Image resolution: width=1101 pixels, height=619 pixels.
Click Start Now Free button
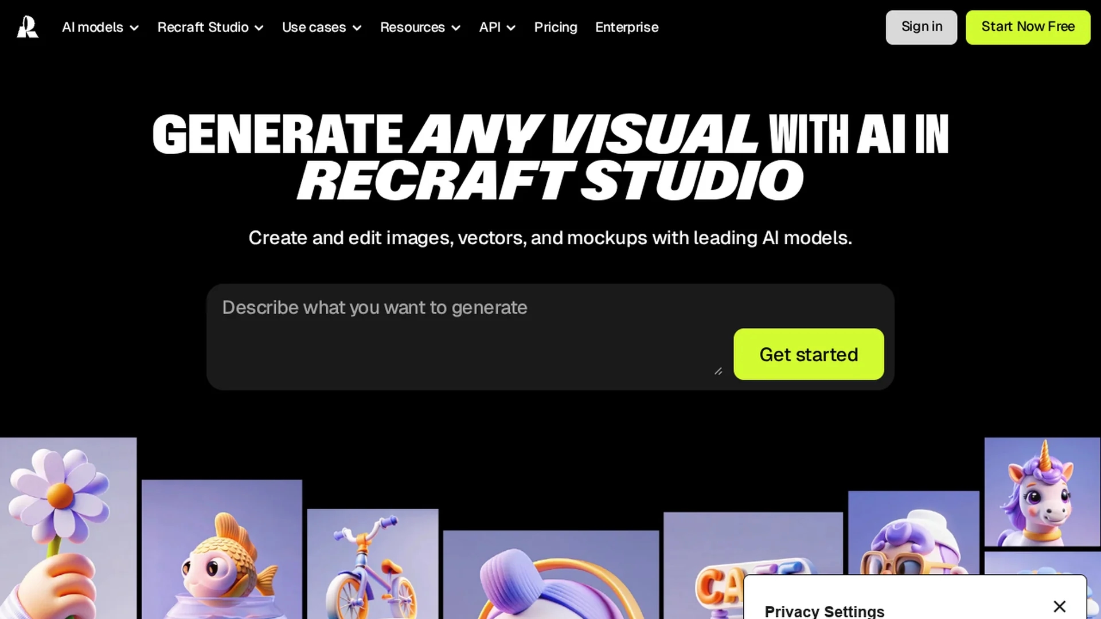[1028, 27]
